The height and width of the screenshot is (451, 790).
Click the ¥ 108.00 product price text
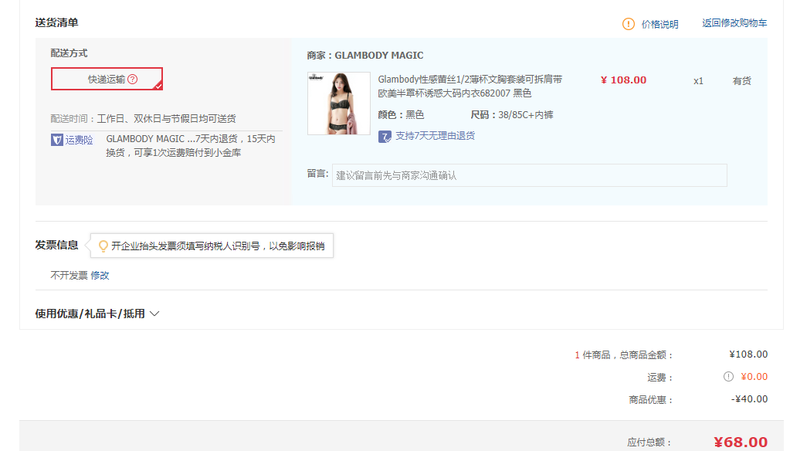tap(623, 80)
